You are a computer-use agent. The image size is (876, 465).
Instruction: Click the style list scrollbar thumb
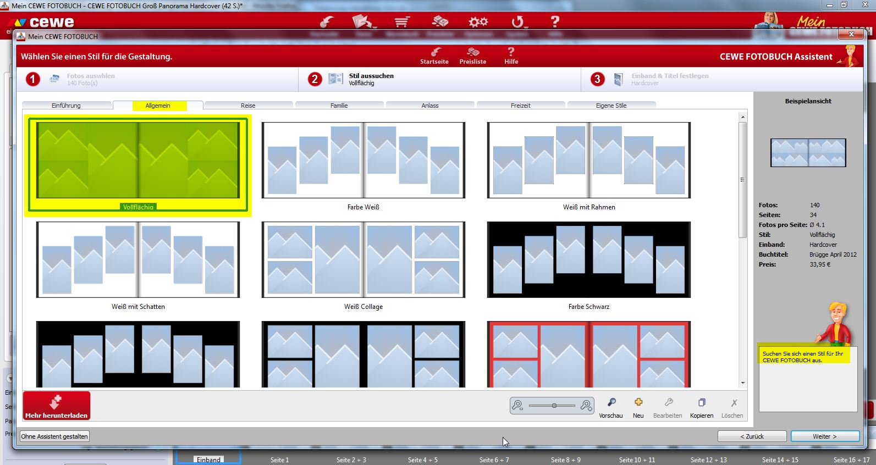(x=742, y=180)
